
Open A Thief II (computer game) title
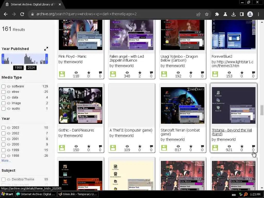131,130
